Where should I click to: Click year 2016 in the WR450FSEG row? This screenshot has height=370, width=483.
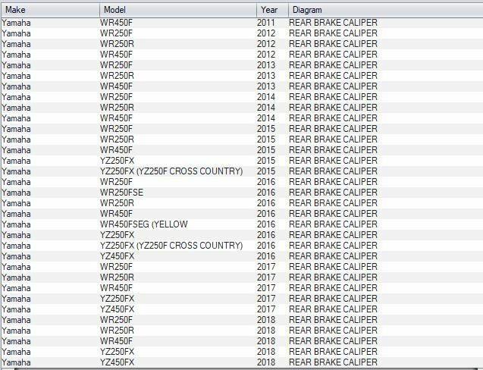pos(266,224)
